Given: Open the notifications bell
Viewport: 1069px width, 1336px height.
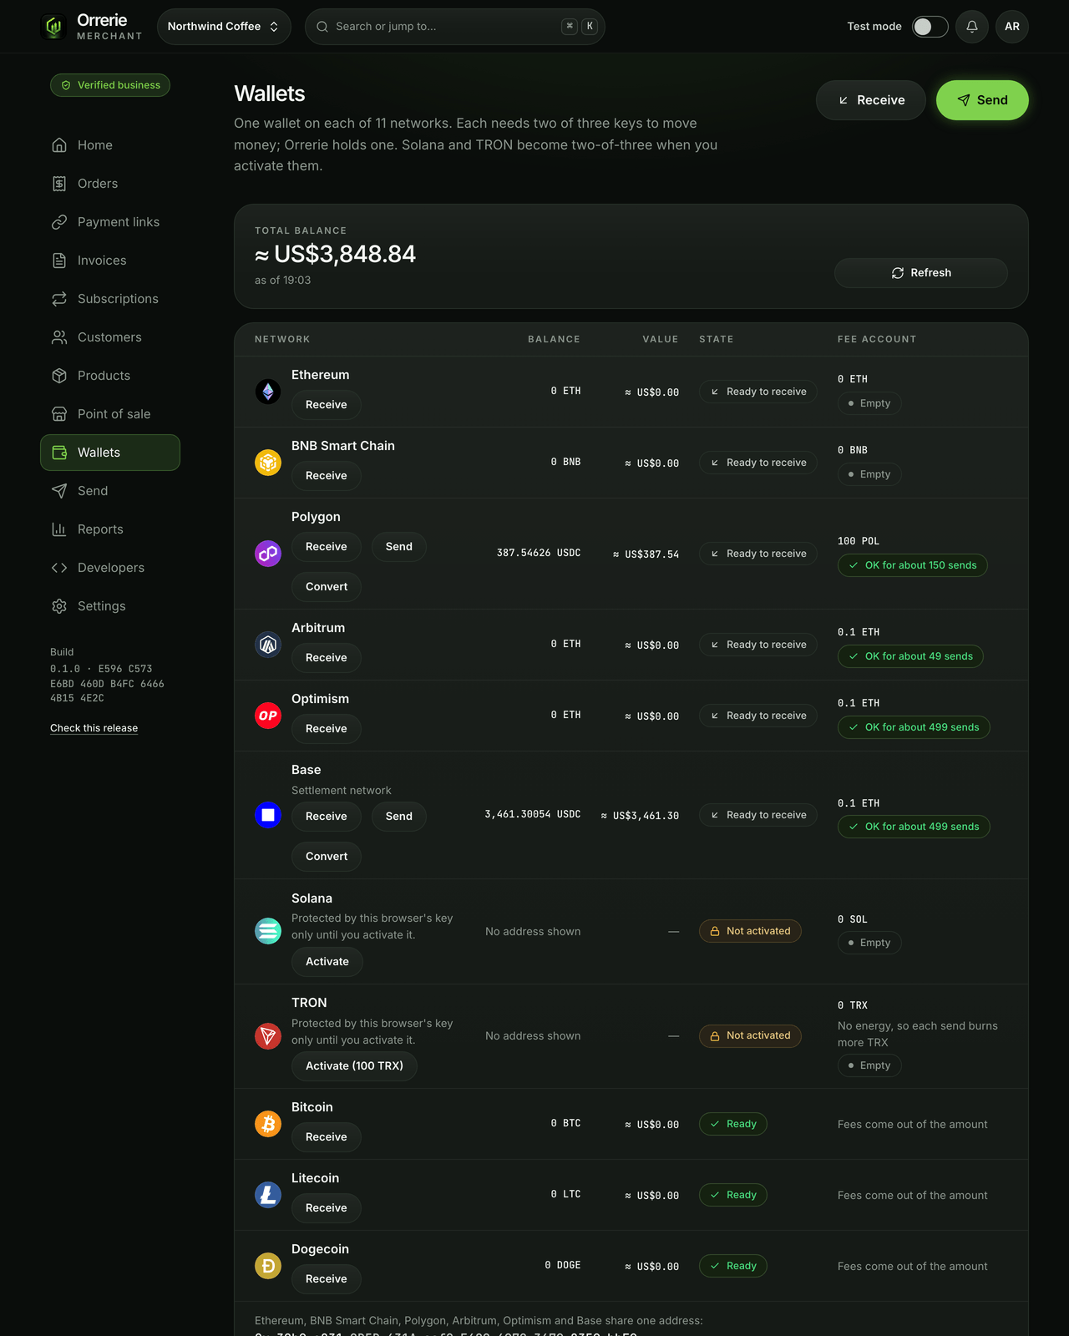Looking at the screenshot, I should pos(972,27).
